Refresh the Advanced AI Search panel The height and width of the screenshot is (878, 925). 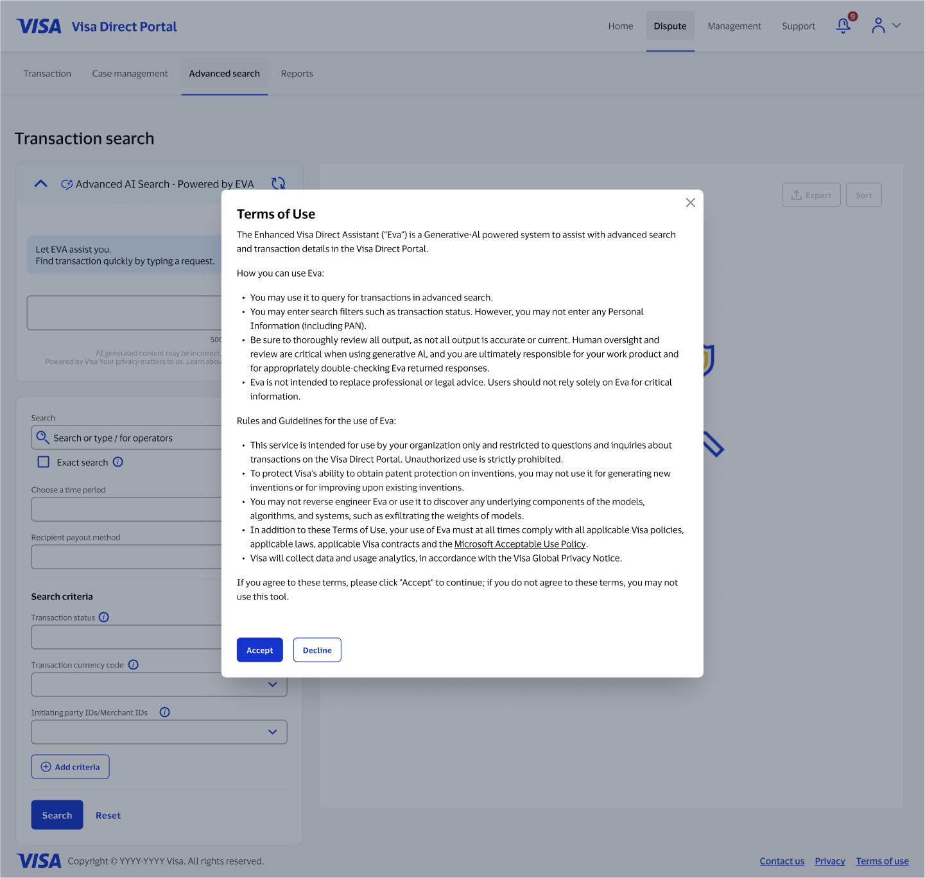coord(278,184)
